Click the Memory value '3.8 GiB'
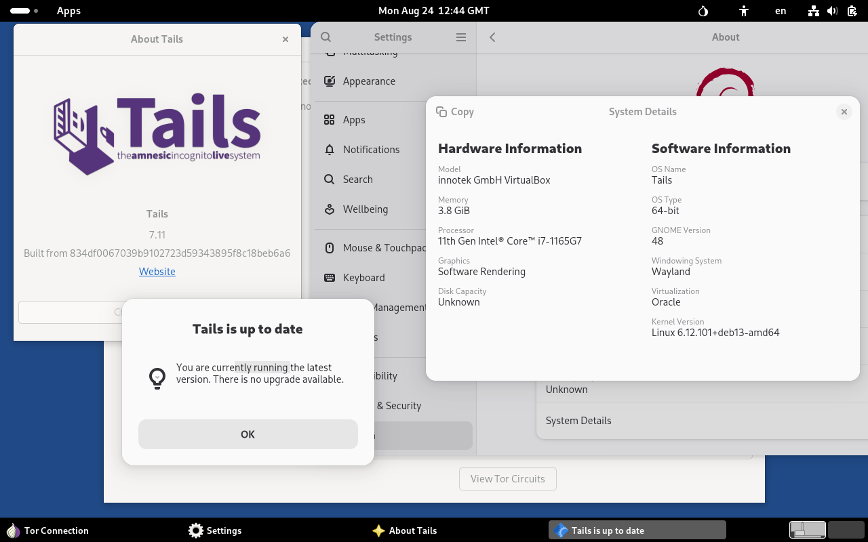 pos(454,211)
